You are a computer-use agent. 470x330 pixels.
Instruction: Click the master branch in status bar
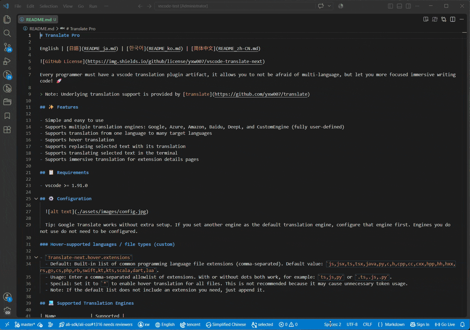(x=25, y=324)
